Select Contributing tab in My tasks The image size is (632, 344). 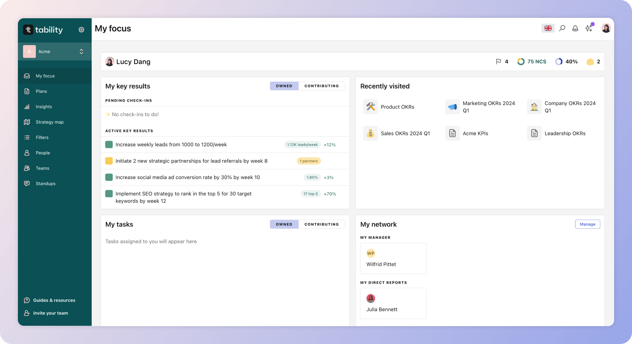[x=322, y=224]
